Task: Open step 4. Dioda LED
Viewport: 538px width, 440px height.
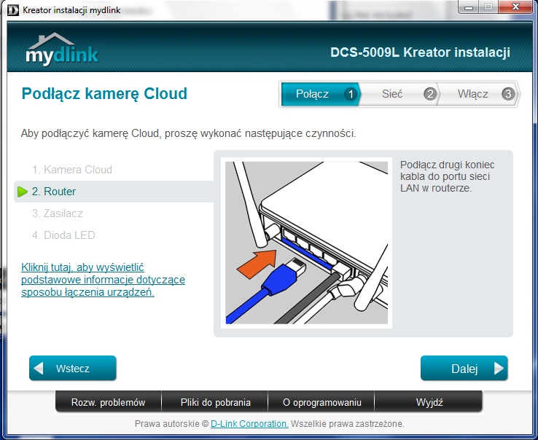Action: (x=63, y=235)
